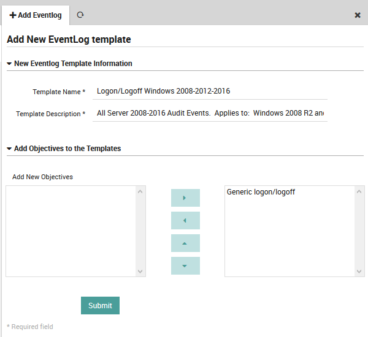Edit the Template Description field
Image resolution: width=368 pixels, height=337 pixels.
click(210, 113)
